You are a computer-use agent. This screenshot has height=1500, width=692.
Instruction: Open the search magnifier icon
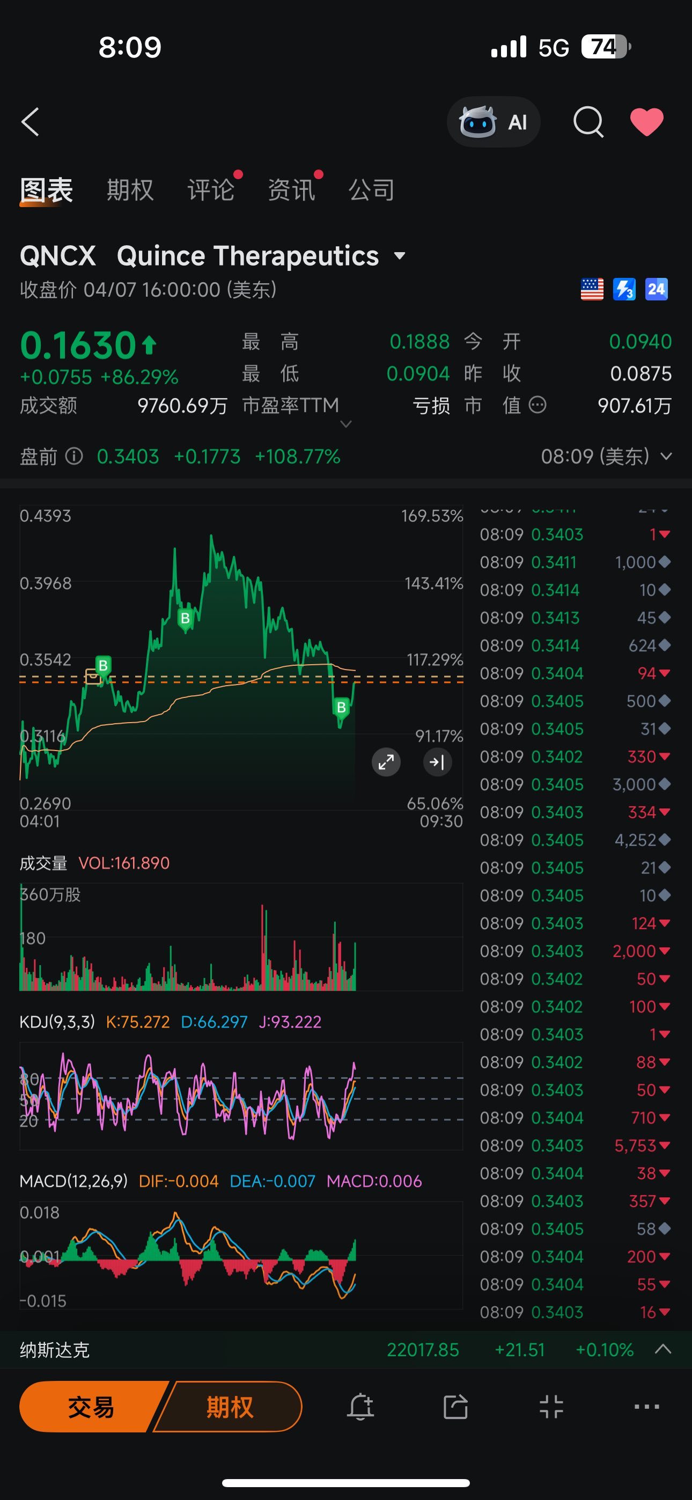click(588, 122)
